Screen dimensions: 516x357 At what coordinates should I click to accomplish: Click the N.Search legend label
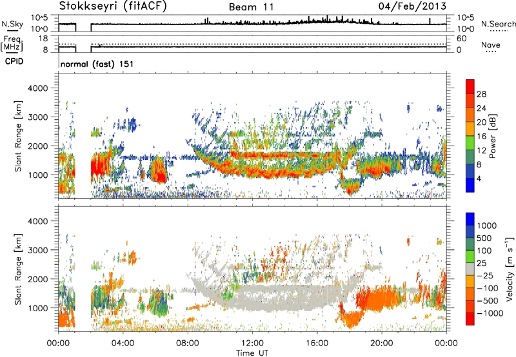tap(498, 24)
